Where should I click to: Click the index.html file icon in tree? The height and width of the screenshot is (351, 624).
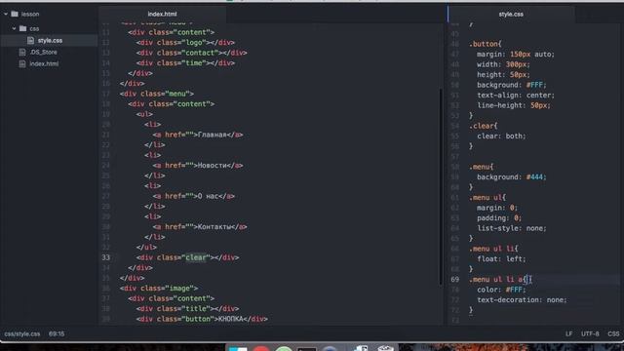[x=22, y=63]
